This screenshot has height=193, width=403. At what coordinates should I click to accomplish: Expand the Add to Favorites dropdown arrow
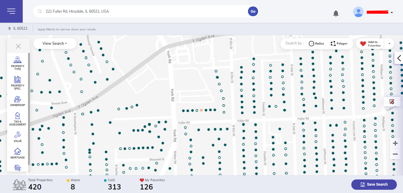[389, 44]
